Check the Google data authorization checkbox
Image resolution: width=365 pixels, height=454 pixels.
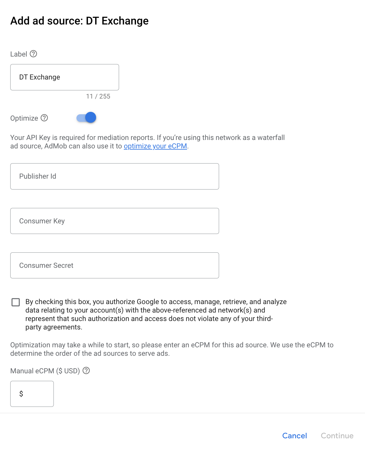(x=15, y=302)
